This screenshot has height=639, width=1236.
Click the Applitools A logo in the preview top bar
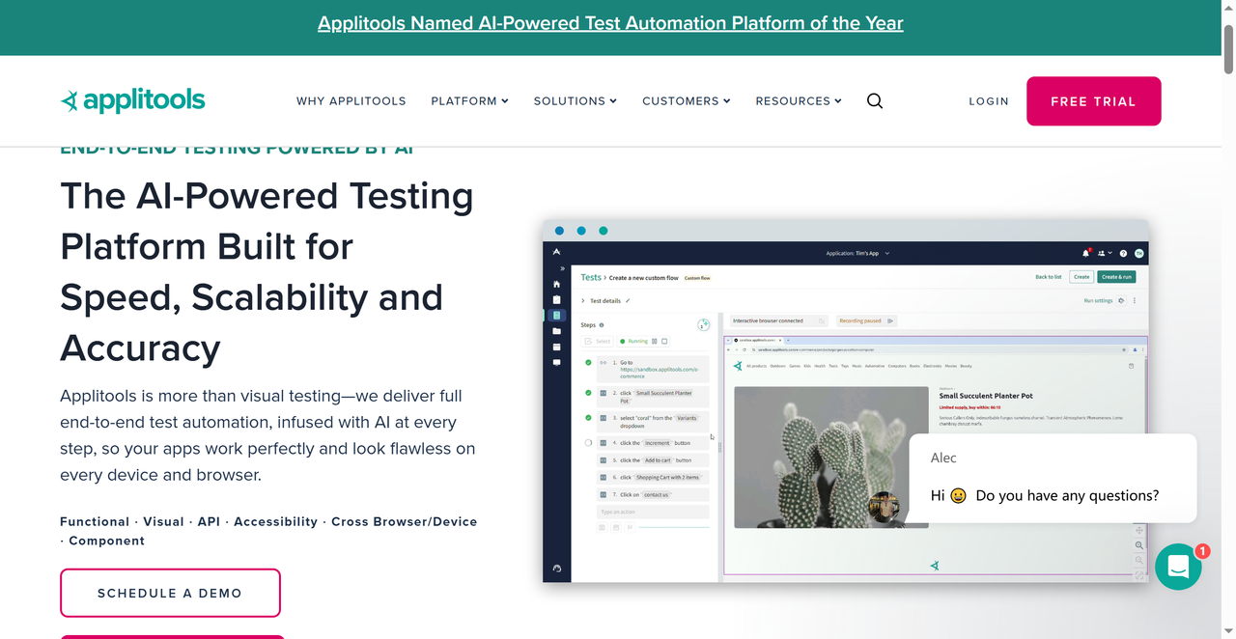pos(556,253)
